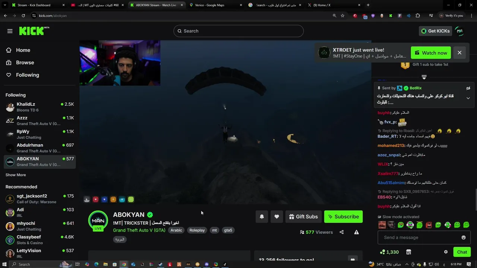Click the Gift Subs button
The width and height of the screenshot is (477, 268).
(303, 217)
